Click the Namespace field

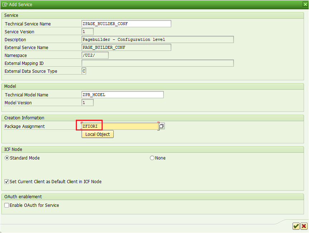pos(95,55)
